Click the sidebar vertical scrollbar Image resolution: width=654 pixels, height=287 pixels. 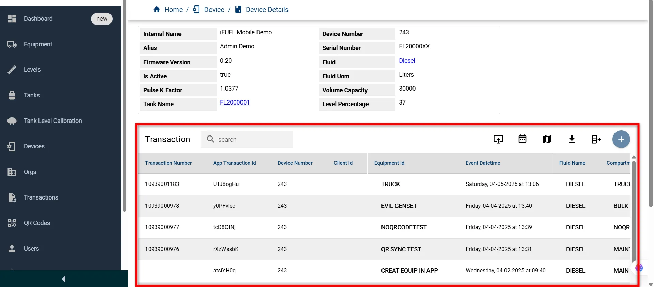pos(124,106)
